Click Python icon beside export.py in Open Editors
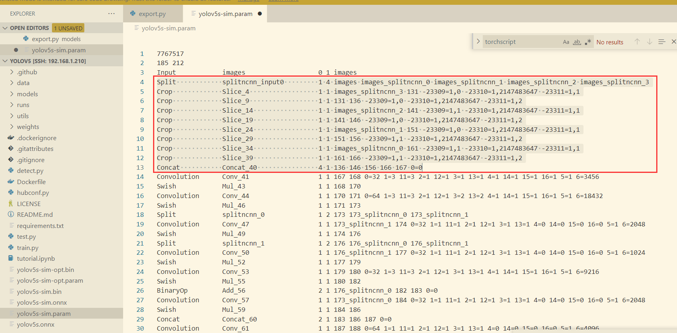The width and height of the screenshot is (677, 333). click(26, 39)
